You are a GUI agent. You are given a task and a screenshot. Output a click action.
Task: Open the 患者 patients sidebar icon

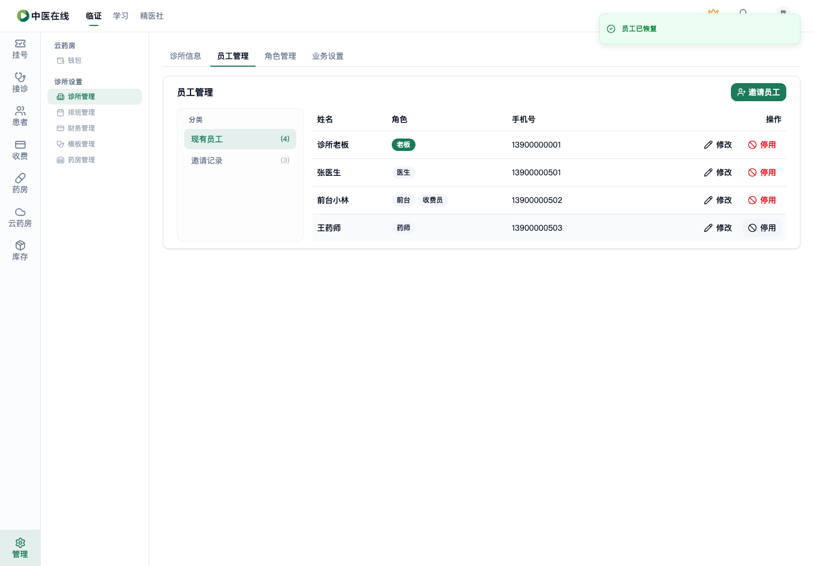[20, 116]
